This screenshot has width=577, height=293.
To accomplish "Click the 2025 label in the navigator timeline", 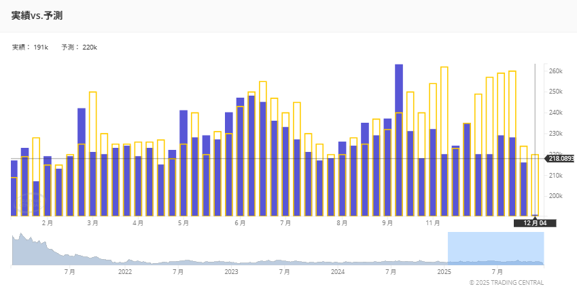I will click(444, 271).
